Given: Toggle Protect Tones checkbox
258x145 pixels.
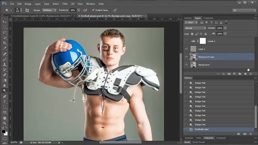Looking at the screenshot, I should point(93,10).
